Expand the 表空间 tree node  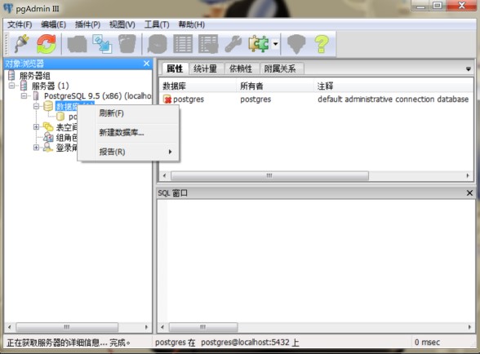[x=36, y=126]
